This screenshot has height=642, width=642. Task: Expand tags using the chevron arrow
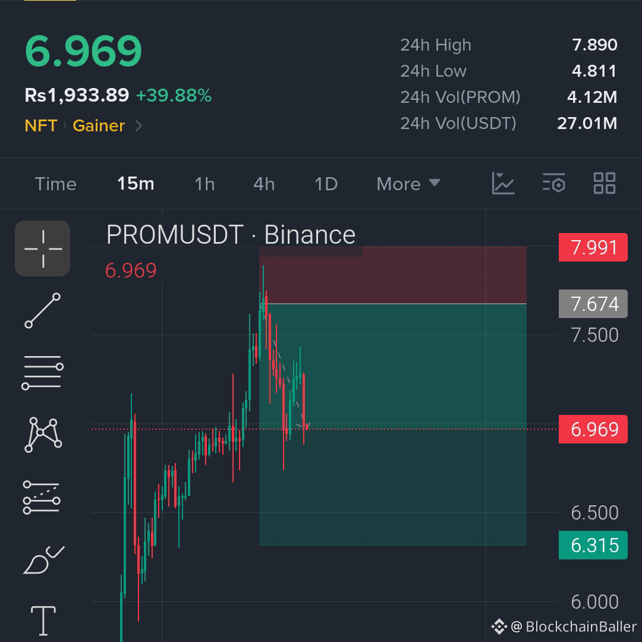point(139,125)
